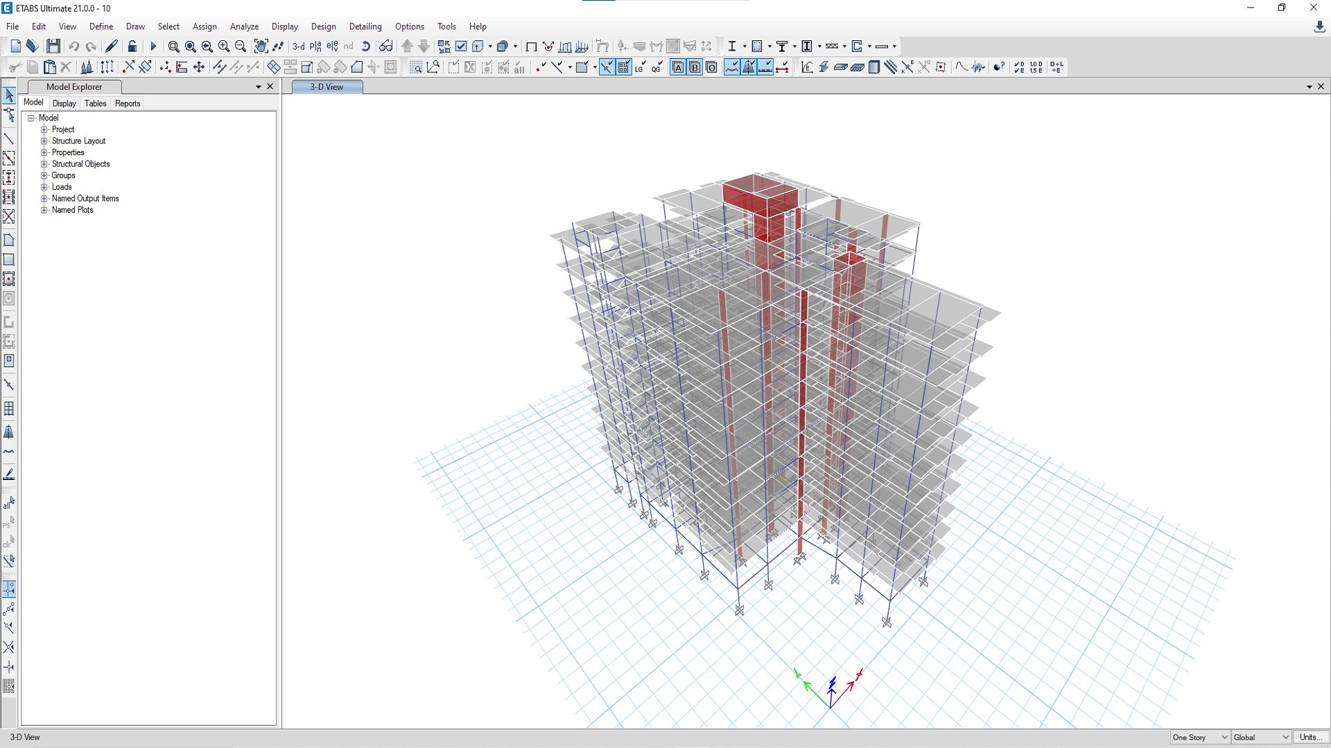Select the Pan hand tool

pos(261,46)
